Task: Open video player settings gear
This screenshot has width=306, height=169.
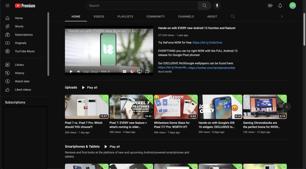Action: coord(132,71)
